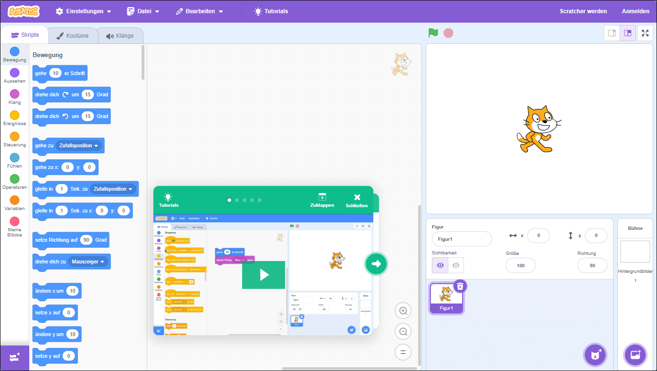
Task: Click the setze y auf 0 block
Action: [x=55, y=356]
